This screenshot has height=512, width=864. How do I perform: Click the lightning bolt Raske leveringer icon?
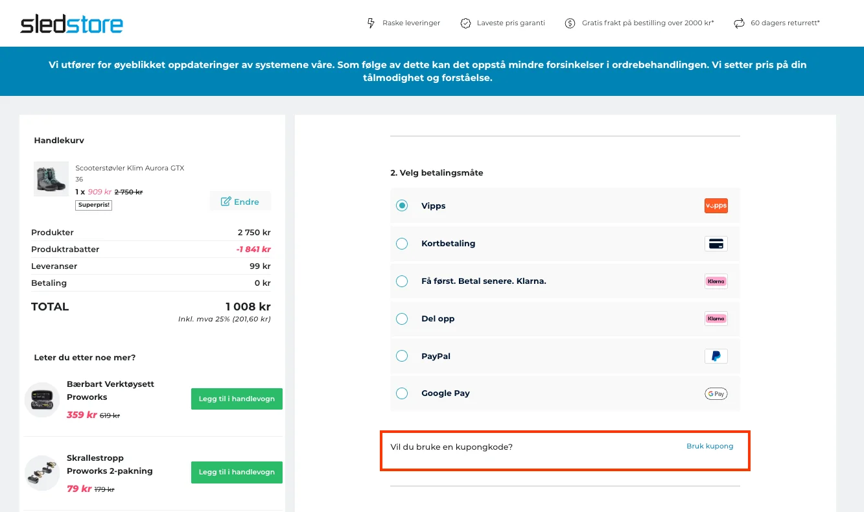pos(371,23)
